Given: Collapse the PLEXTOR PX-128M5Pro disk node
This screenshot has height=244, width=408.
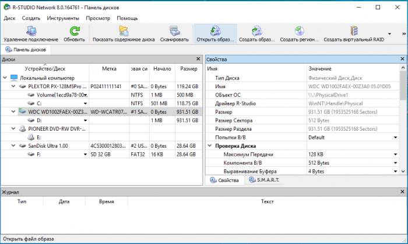Looking at the screenshot, I should [x=14, y=86].
